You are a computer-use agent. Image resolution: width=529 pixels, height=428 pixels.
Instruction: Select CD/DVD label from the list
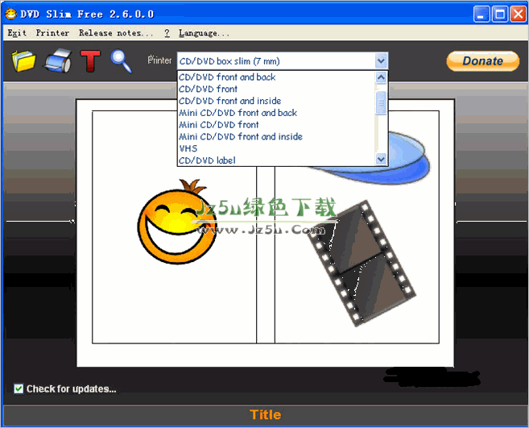click(x=207, y=161)
